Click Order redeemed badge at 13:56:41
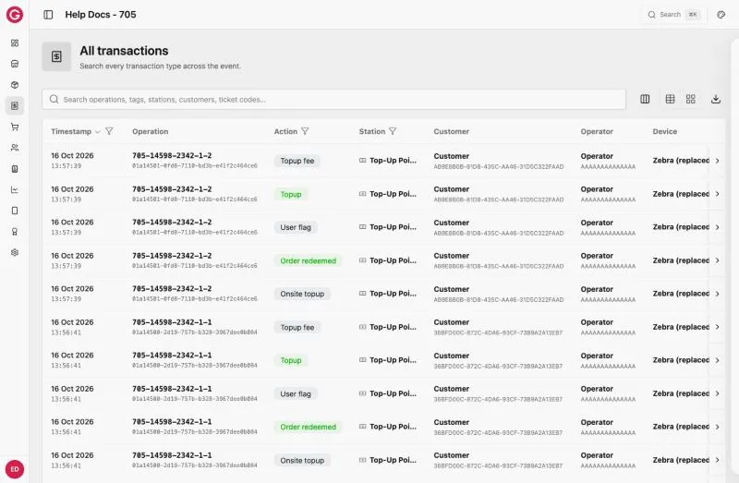 (309, 427)
